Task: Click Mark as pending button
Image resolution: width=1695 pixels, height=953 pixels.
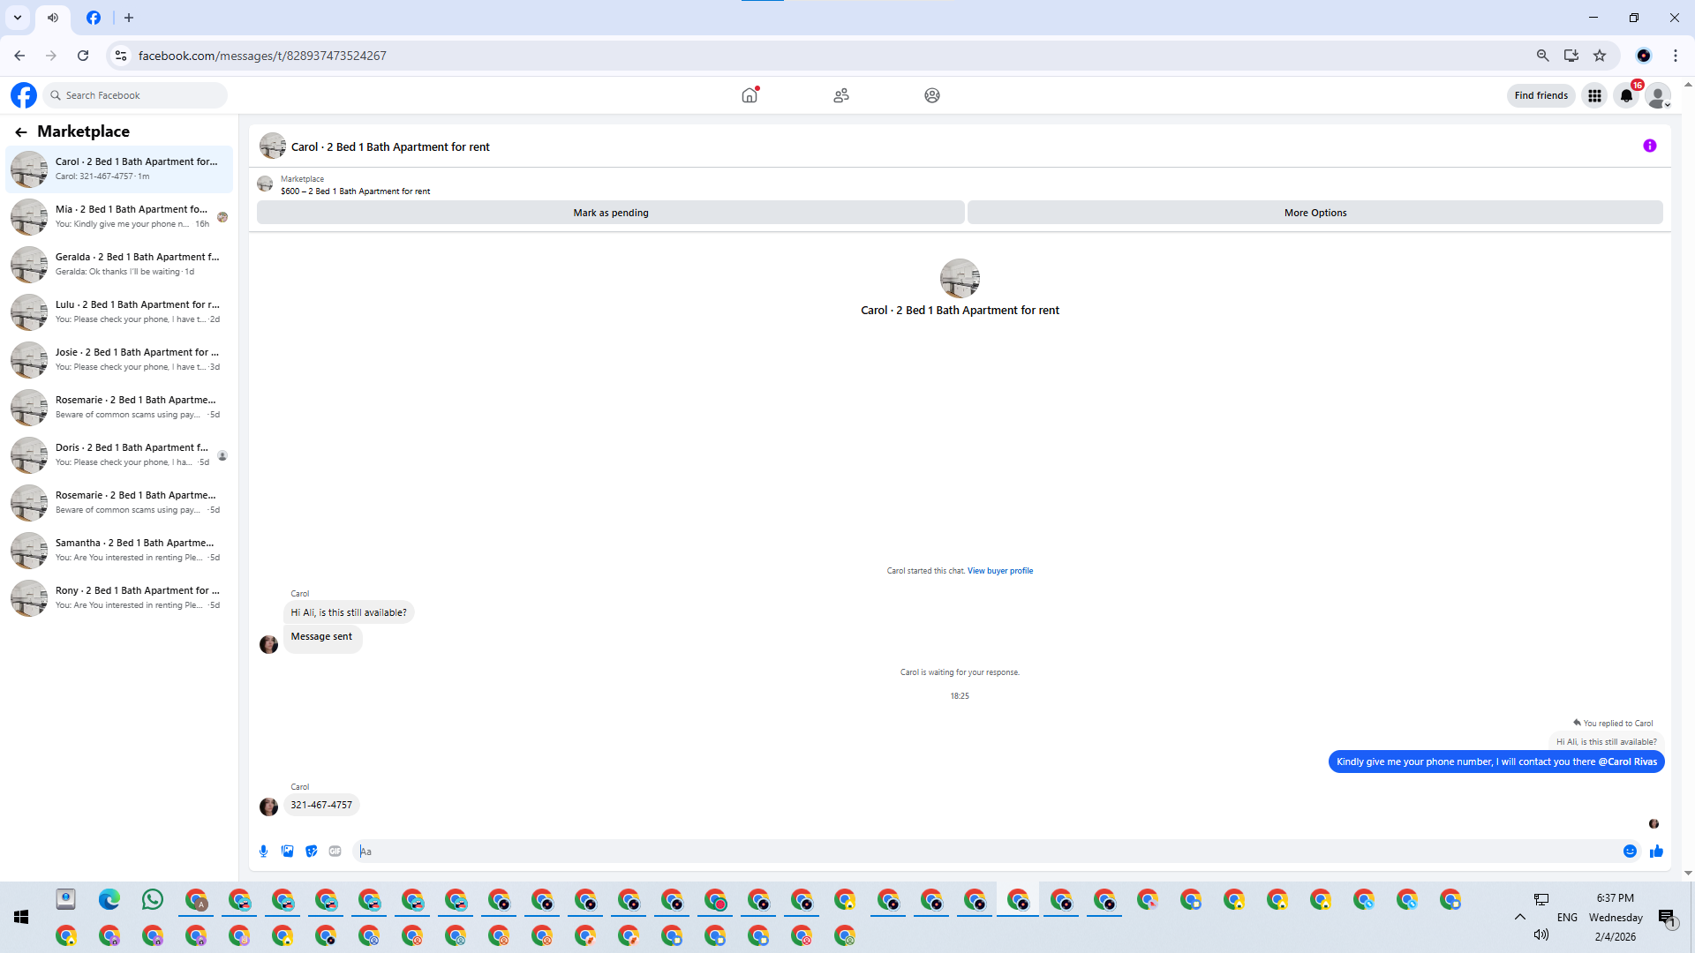Action: [x=610, y=213]
